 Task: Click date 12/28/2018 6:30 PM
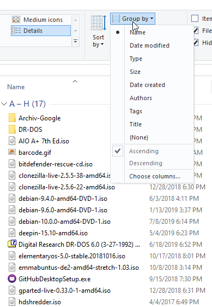177,187
